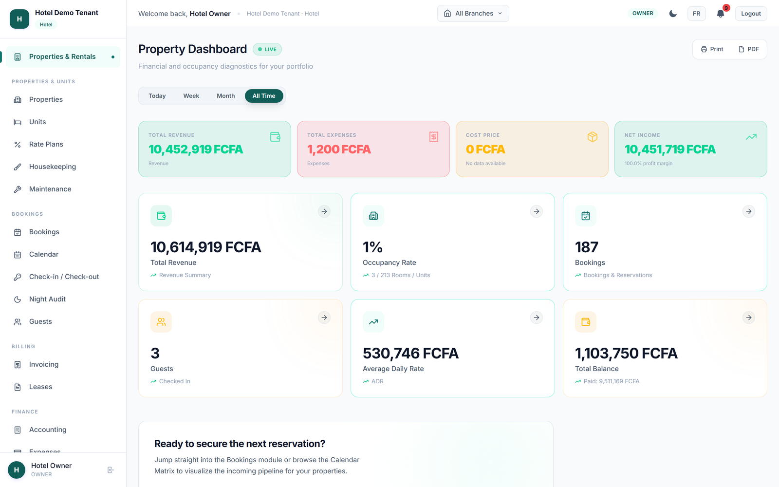Image resolution: width=779 pixels, height=487 pixels.
Task: Click the Calendar sidebar icon
Action: click(x=18, y=255)
